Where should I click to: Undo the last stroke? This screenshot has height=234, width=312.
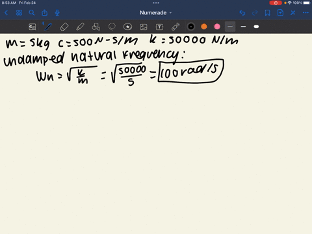pyautogui.click(x=242, y=13)
